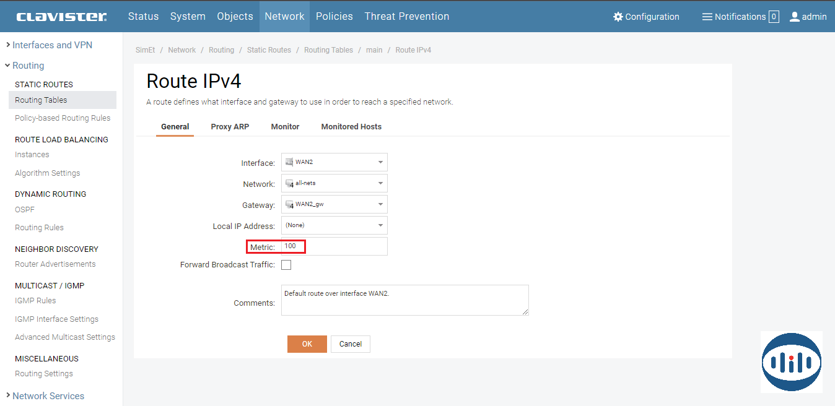Image resolution: width=835 pixels, height=406 pixels.
Task: Click the admin user icon
Action: coord(795,17)
